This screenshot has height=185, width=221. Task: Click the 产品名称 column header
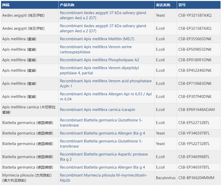[x=67, y=5]
